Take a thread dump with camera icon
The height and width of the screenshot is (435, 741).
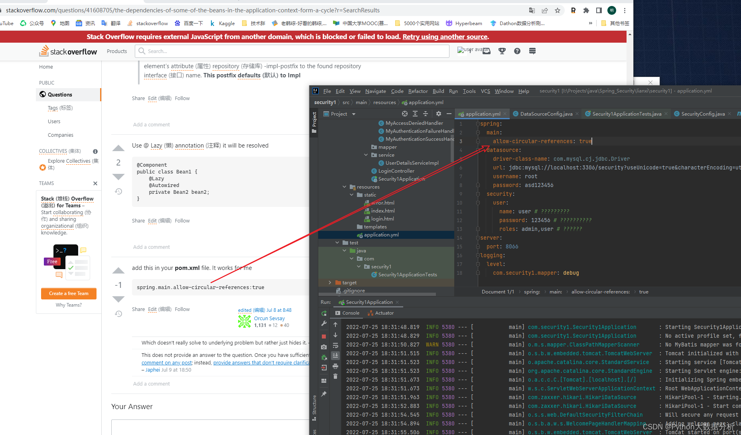point(324,346)
